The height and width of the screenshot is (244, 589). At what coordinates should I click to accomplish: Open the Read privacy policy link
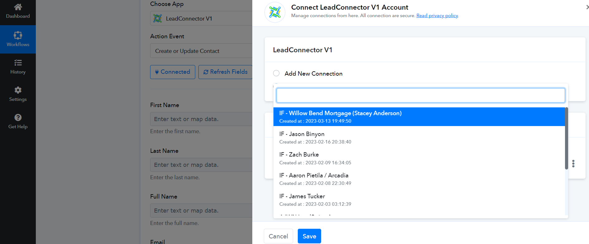click(437, 16)
